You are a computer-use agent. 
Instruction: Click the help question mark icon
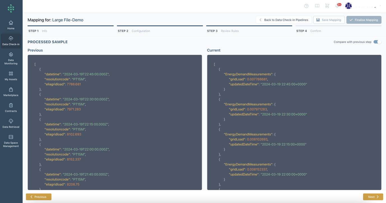click(306, 6)
